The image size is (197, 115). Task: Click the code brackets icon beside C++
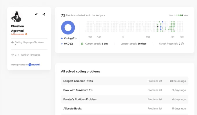point(12,55)
